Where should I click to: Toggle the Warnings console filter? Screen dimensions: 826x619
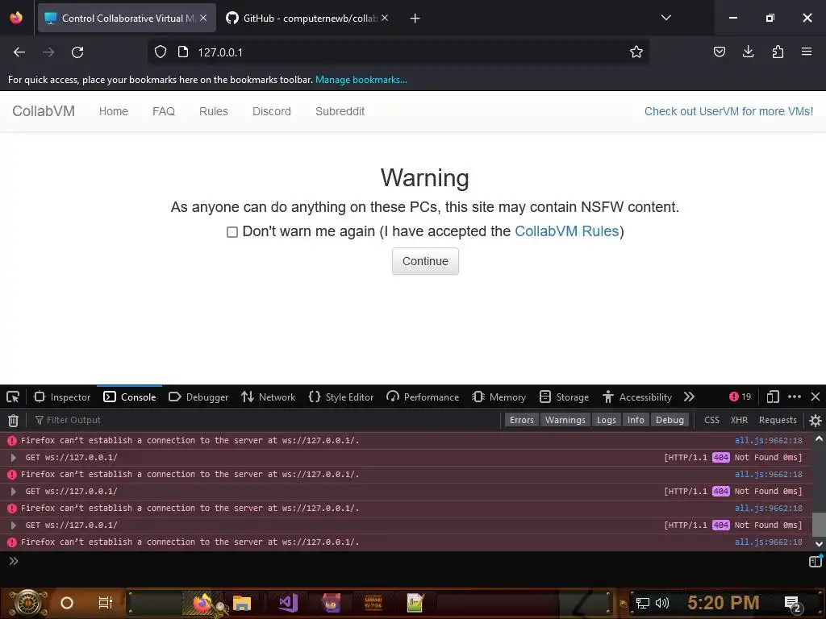tap(565, 420)
